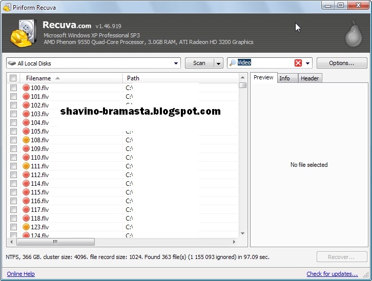Select the 112.flv file name
The height and width of the screenshot is (281, 372).
[40, 175]
